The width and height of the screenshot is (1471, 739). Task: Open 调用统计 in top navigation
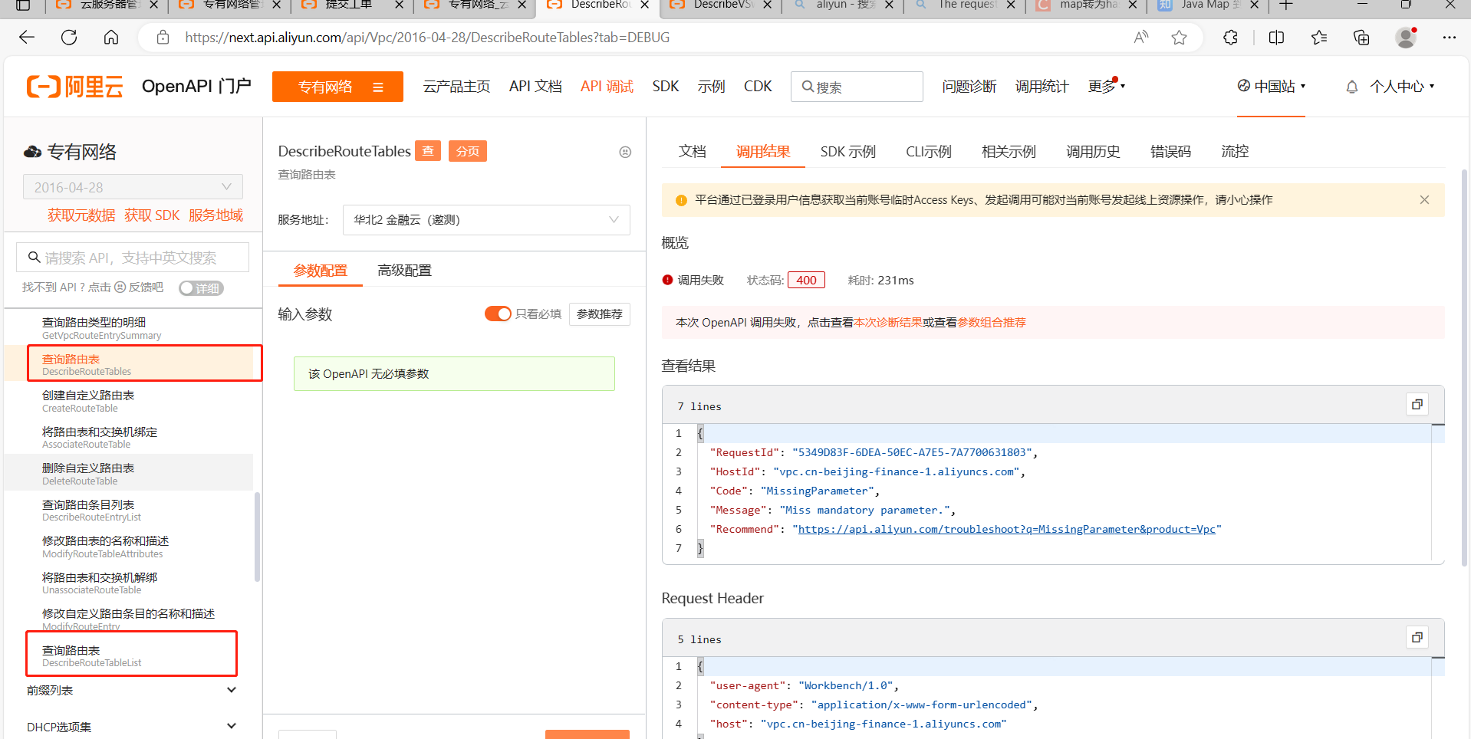click(x=1042, y=87)
